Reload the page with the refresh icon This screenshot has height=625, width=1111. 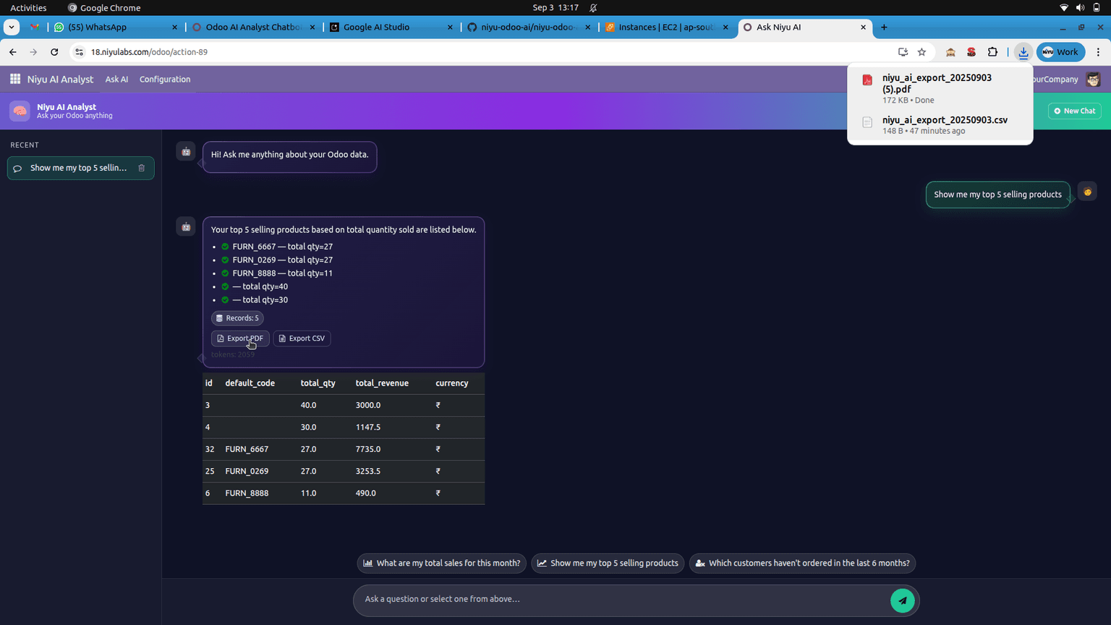(x=54, y=52)
